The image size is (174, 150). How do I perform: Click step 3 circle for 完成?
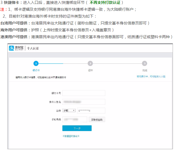tap(145, 63)
